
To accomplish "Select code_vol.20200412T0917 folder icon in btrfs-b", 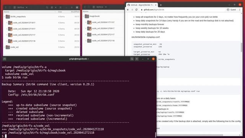I will pos(89,28).
